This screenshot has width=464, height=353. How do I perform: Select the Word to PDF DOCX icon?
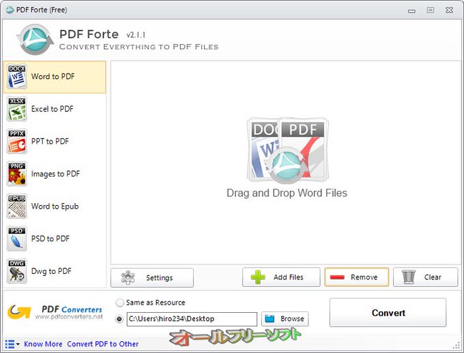tap(17, 76)
